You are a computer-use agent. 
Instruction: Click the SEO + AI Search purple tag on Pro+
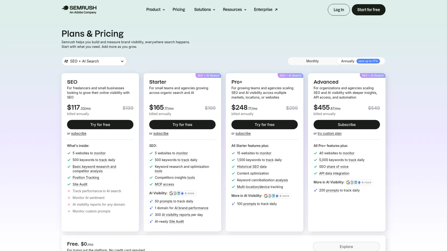[x=290, y=76]
